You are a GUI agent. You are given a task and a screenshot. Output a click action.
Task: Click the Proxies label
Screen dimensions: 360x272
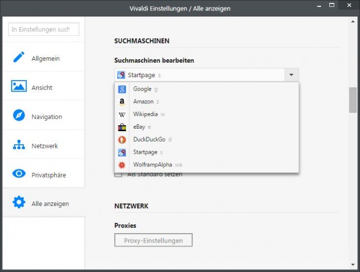(125, 226)
